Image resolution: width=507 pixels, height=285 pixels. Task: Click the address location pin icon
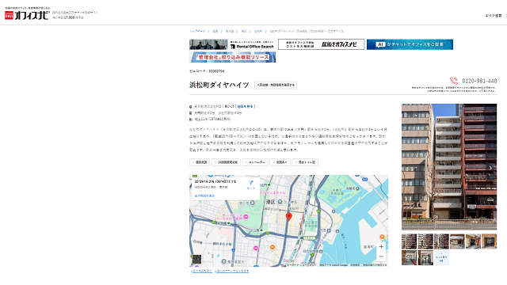pos(191,107)
